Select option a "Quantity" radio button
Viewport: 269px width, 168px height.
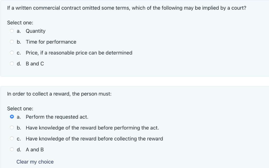point(12,31)
